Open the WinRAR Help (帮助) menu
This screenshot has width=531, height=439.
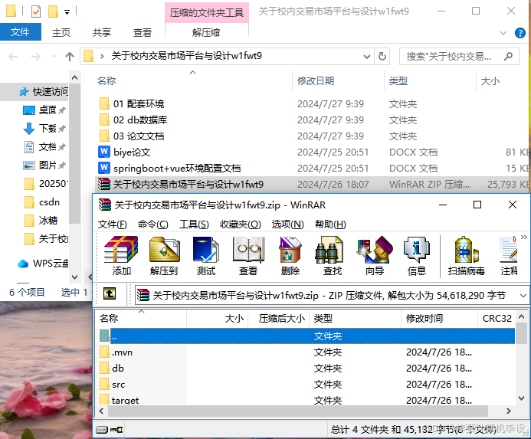tap(330, 224)
